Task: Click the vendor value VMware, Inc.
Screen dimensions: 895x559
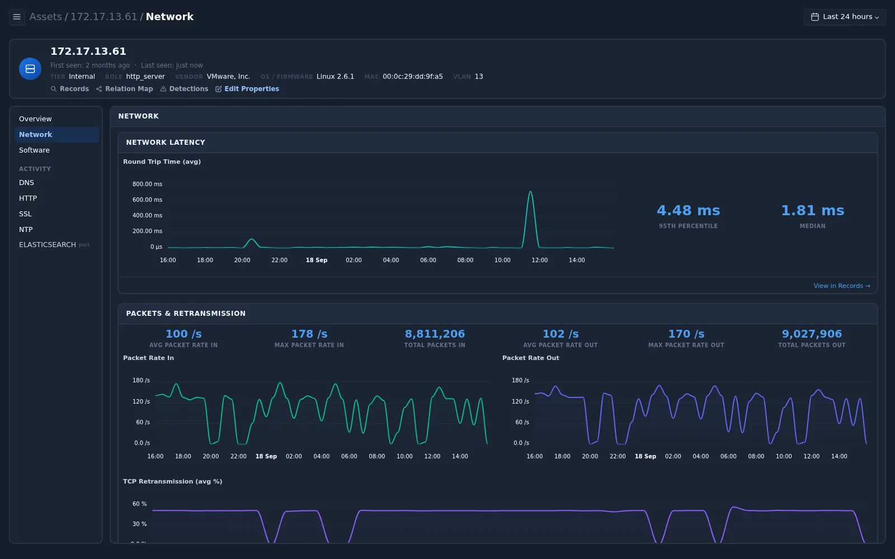Action: tap(228, 77)
